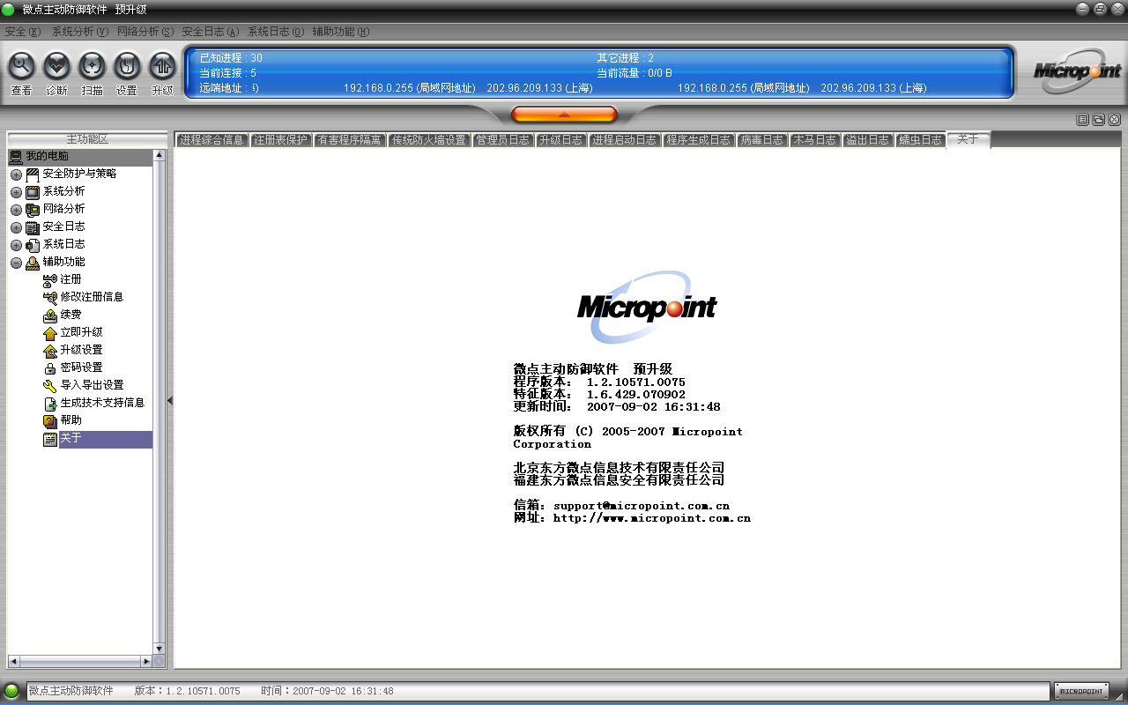Click the 诊断 diagnose toolbar icon

(56, 66)
